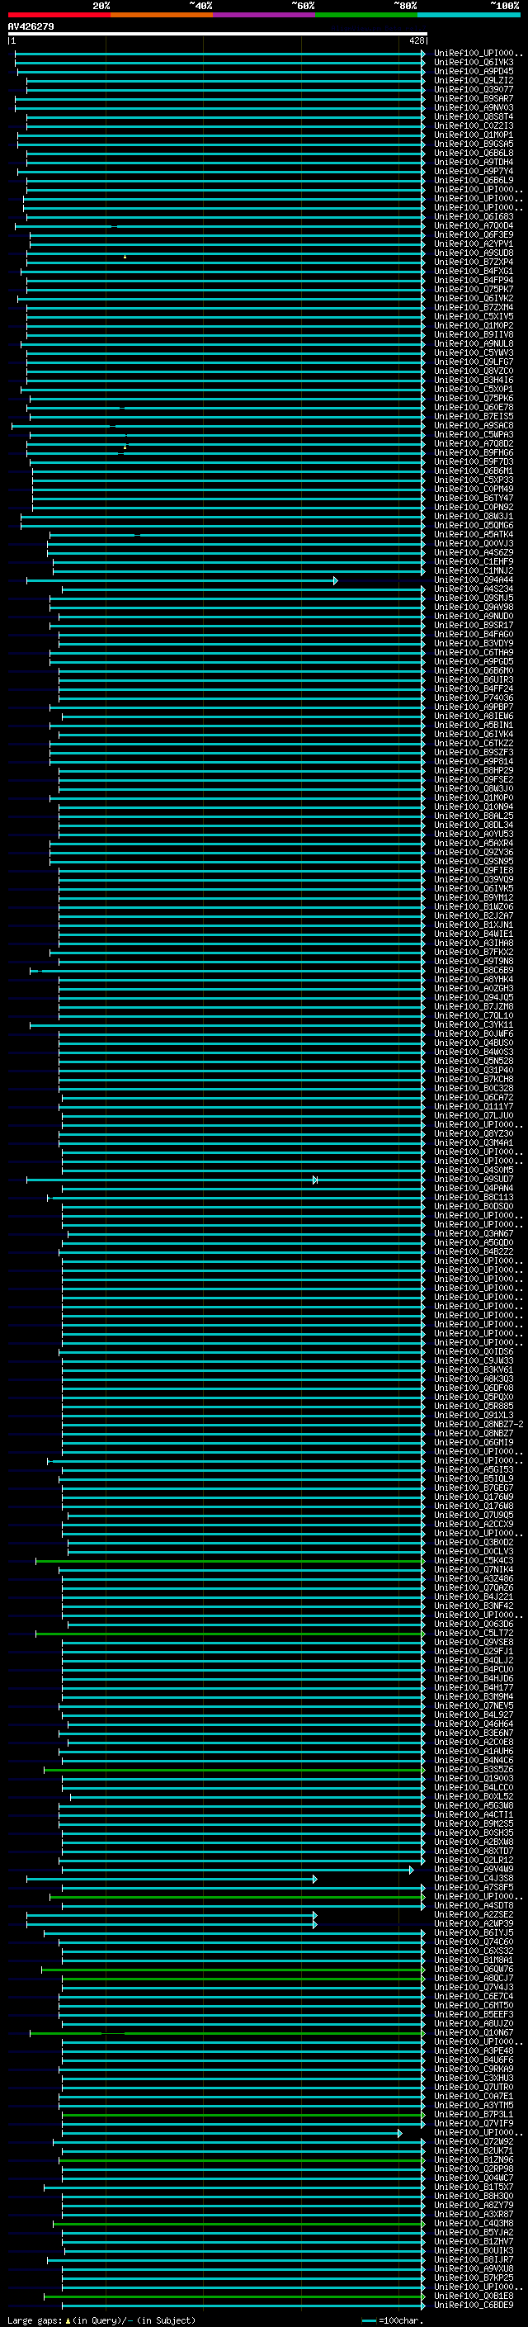Screen dimensions: 528x2327
Task: Click the cyan ~100% identity legend segment
Action: click(x=469, y=16)
